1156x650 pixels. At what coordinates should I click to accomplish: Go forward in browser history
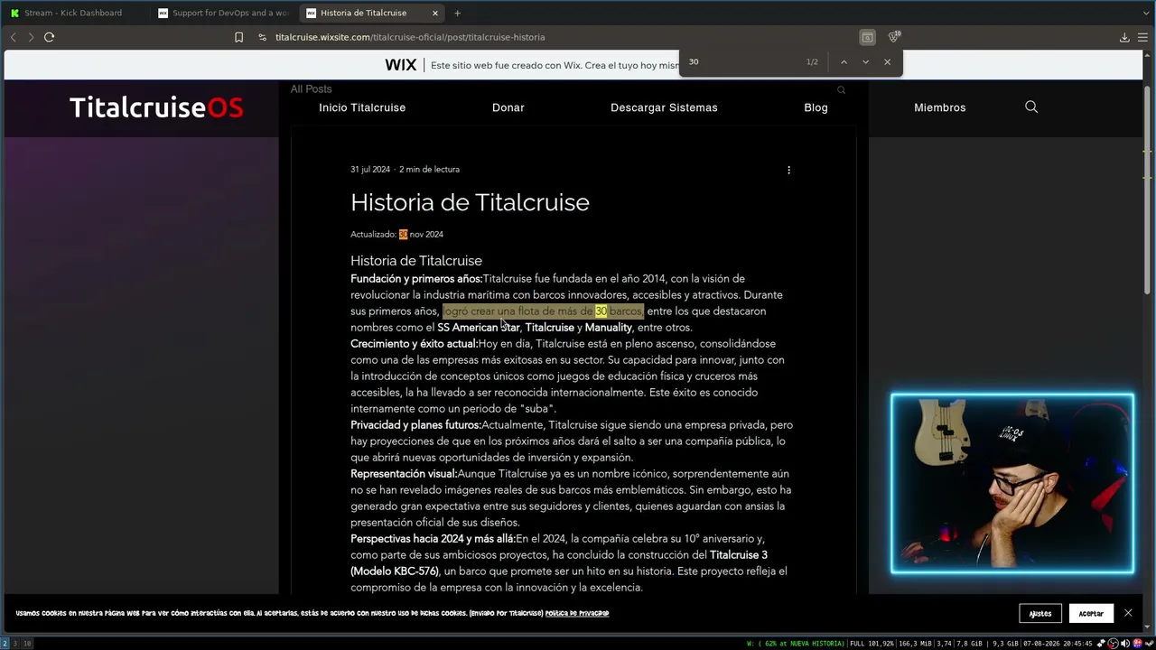[x=30, y=37]
